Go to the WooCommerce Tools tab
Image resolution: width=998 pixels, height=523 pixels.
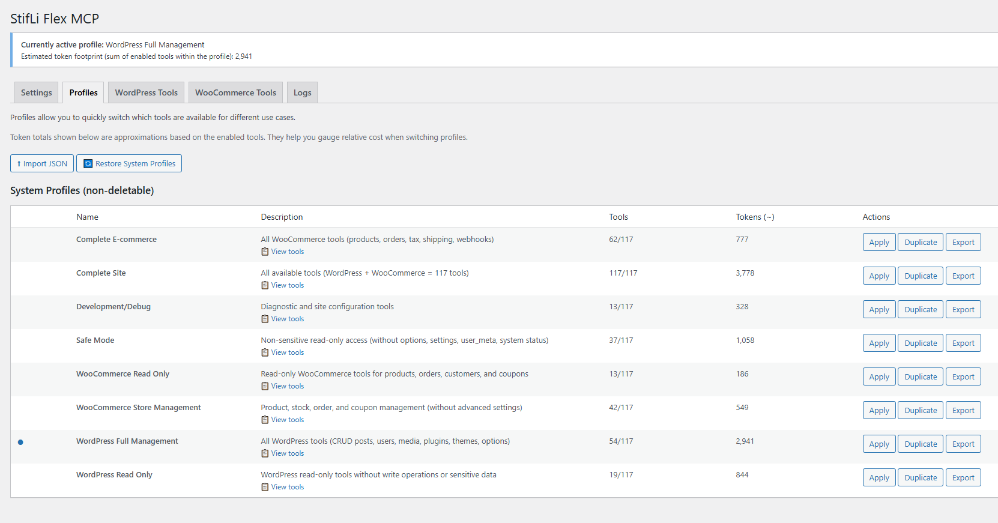[235, 93]
